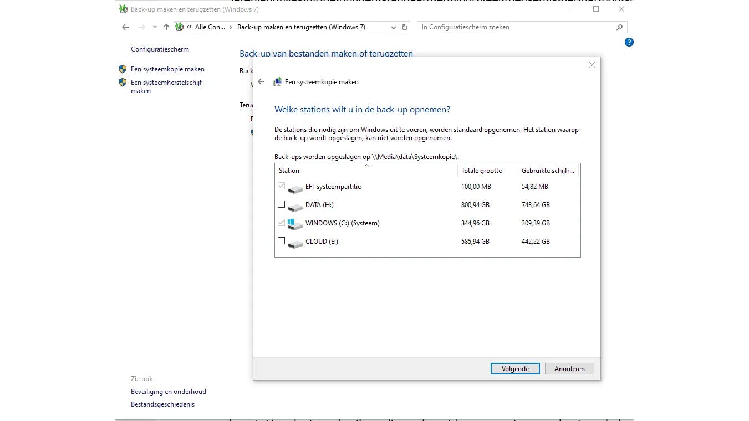Click the 100,00 MB total size value
749x421 pixels.
click(x=476, y=187)
